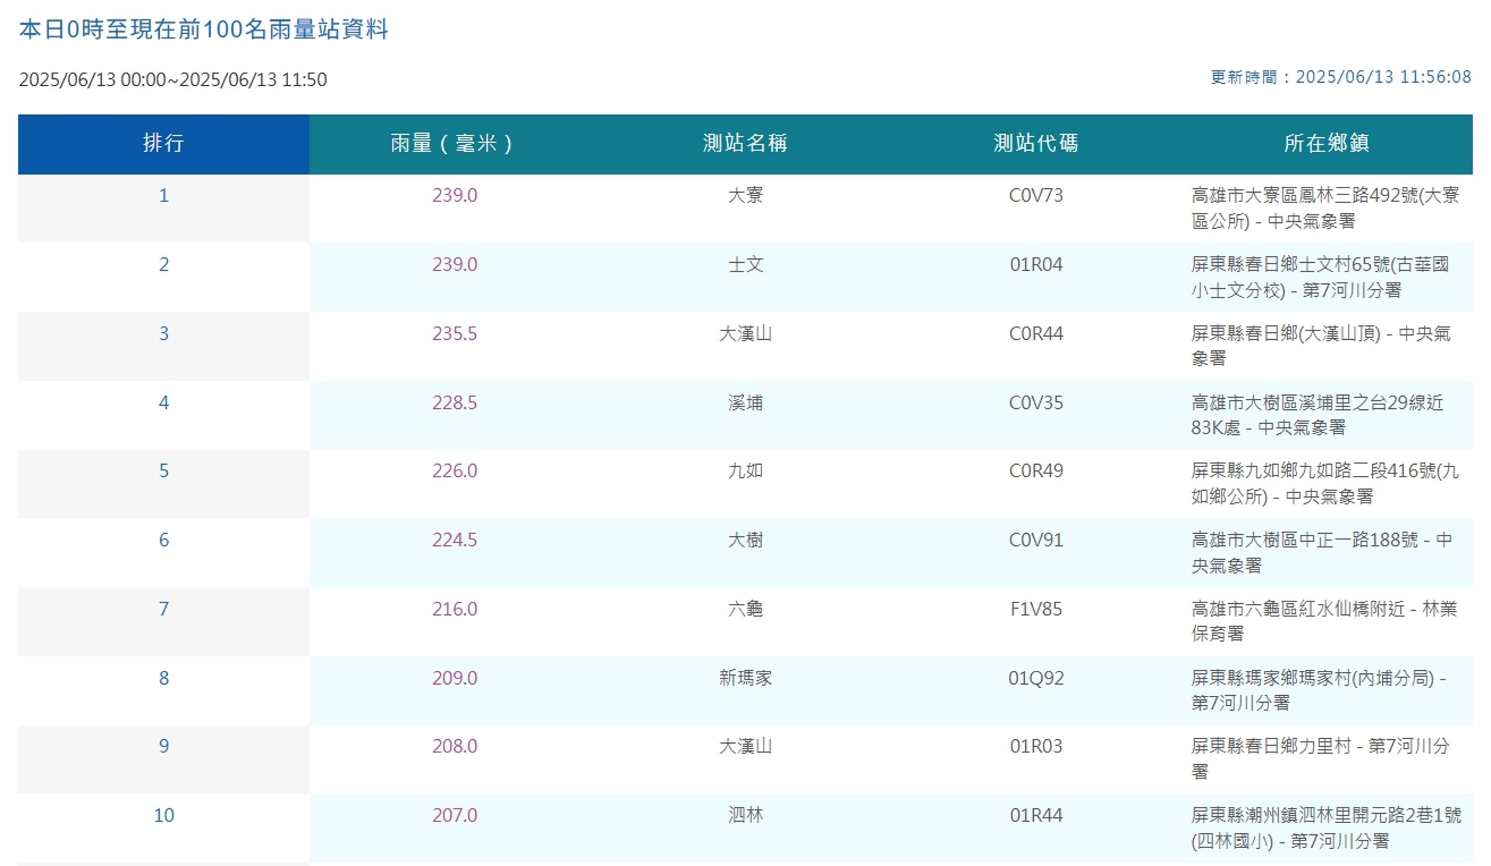Click station code 01R04
1491x866 pixels.
click(x=1036, y=265)
